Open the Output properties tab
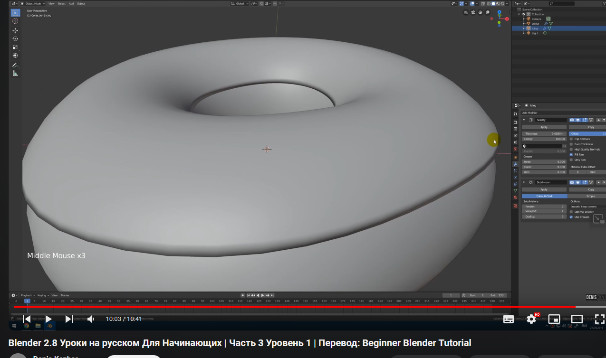This screenshot has width=606, height=358. (515, 129)
